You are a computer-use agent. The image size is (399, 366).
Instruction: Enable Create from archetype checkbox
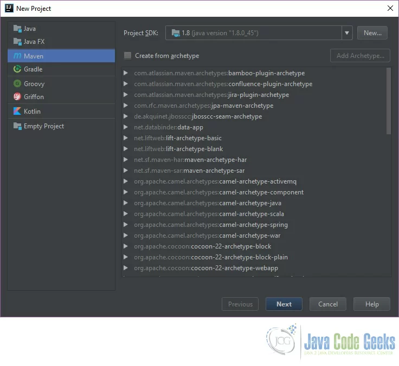(127, 55)
